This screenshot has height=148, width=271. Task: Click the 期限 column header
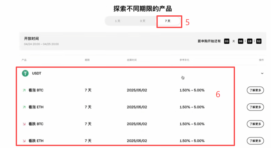pyautogui.click(x=87, y=60)
